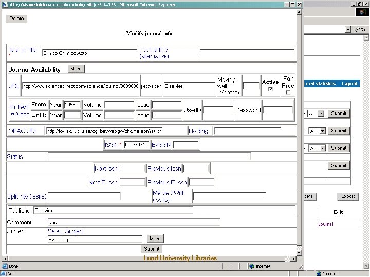Click the Comment field
This screenshot has height=277, width=370.
pos(134,222)
